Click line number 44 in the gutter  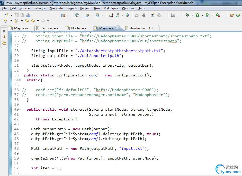click(x=16, y=129)
